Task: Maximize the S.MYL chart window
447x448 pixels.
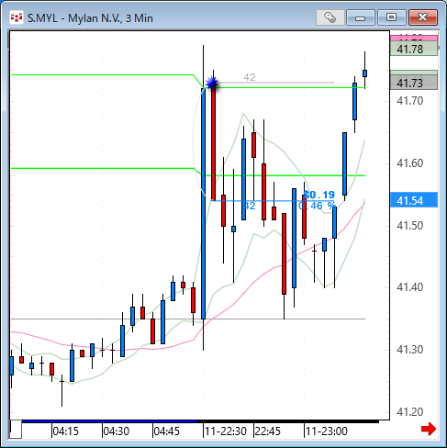Action: [x=392, y=17]
